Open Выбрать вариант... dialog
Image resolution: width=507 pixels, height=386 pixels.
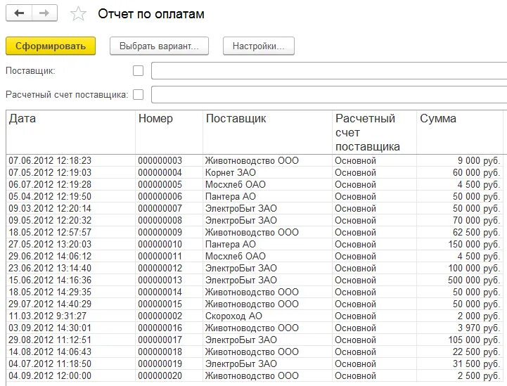coord(159,46)
